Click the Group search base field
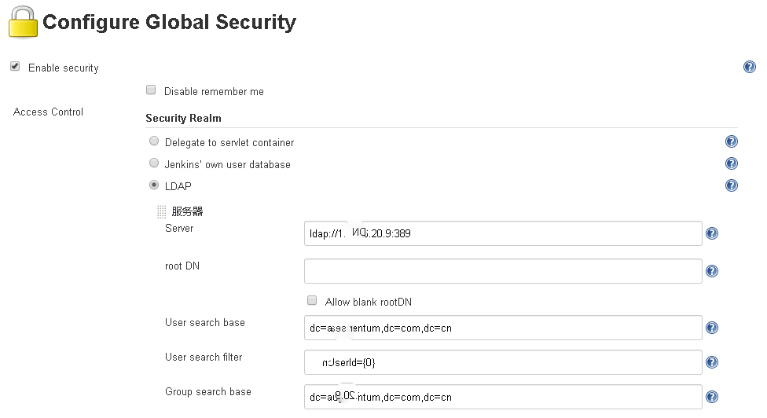Screen dimensions: 767x418 503,397
